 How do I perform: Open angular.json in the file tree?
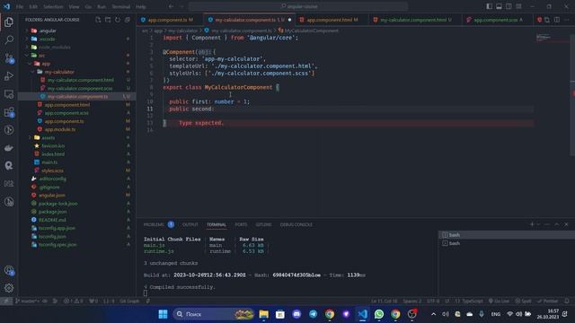tap(52, 196)
